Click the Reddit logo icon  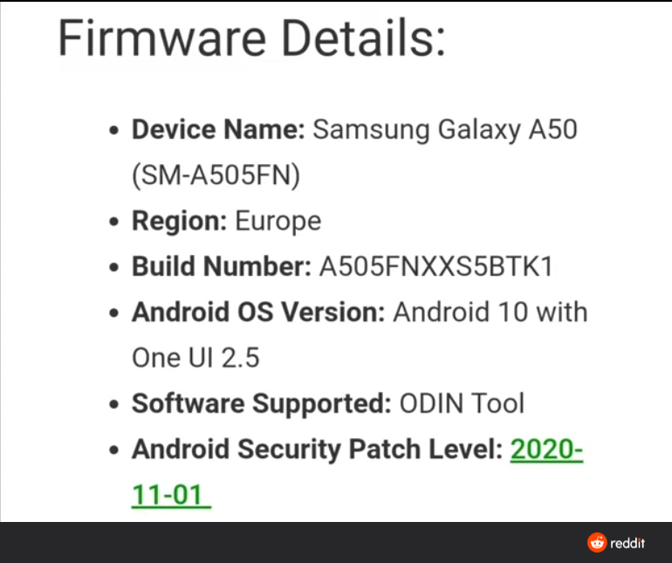(597, 542)
